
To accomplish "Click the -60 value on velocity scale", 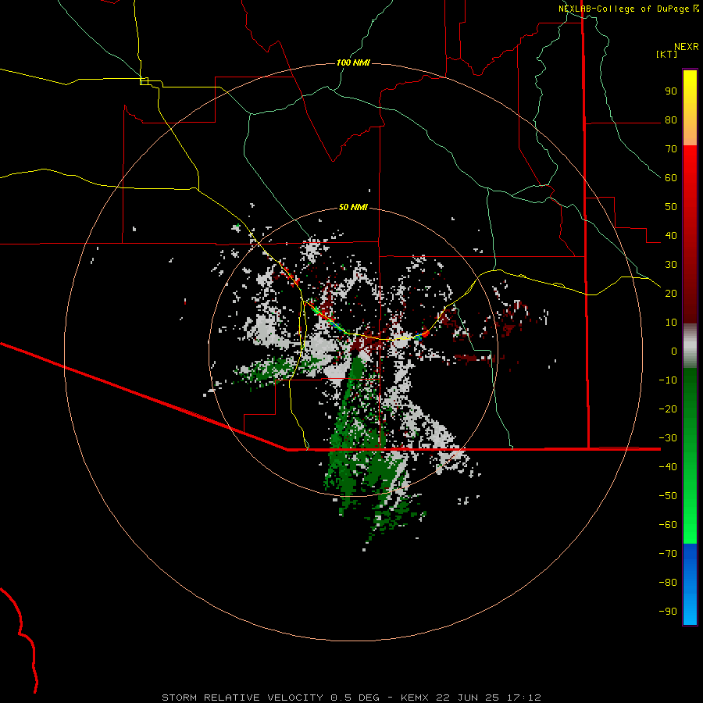I will tap(668, 525).
